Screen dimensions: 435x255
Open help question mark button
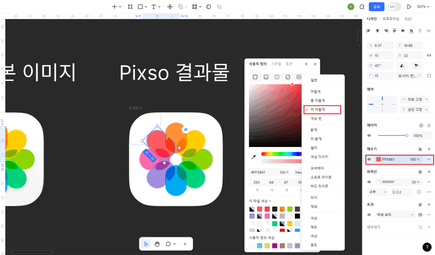coord(427,247)
